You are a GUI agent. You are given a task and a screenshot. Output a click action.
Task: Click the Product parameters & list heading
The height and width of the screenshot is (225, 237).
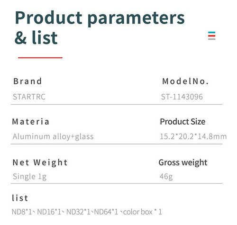click(x=100, y=27)
